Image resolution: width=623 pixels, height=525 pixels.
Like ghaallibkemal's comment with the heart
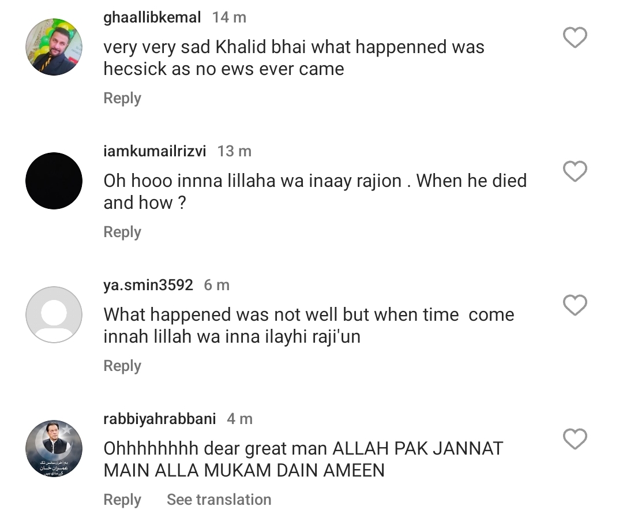(x=575, y=38)
